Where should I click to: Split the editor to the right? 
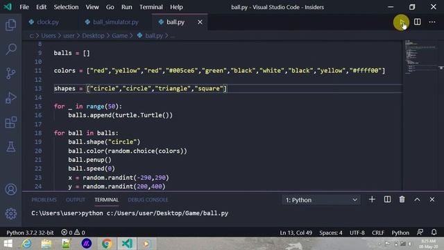pos(418,22)
